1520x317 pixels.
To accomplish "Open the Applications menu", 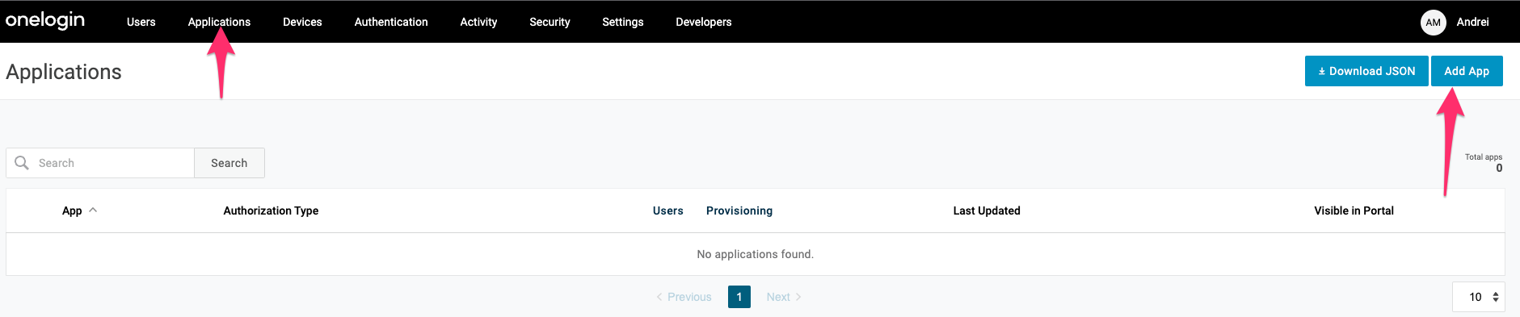I will tap(219, 22).
